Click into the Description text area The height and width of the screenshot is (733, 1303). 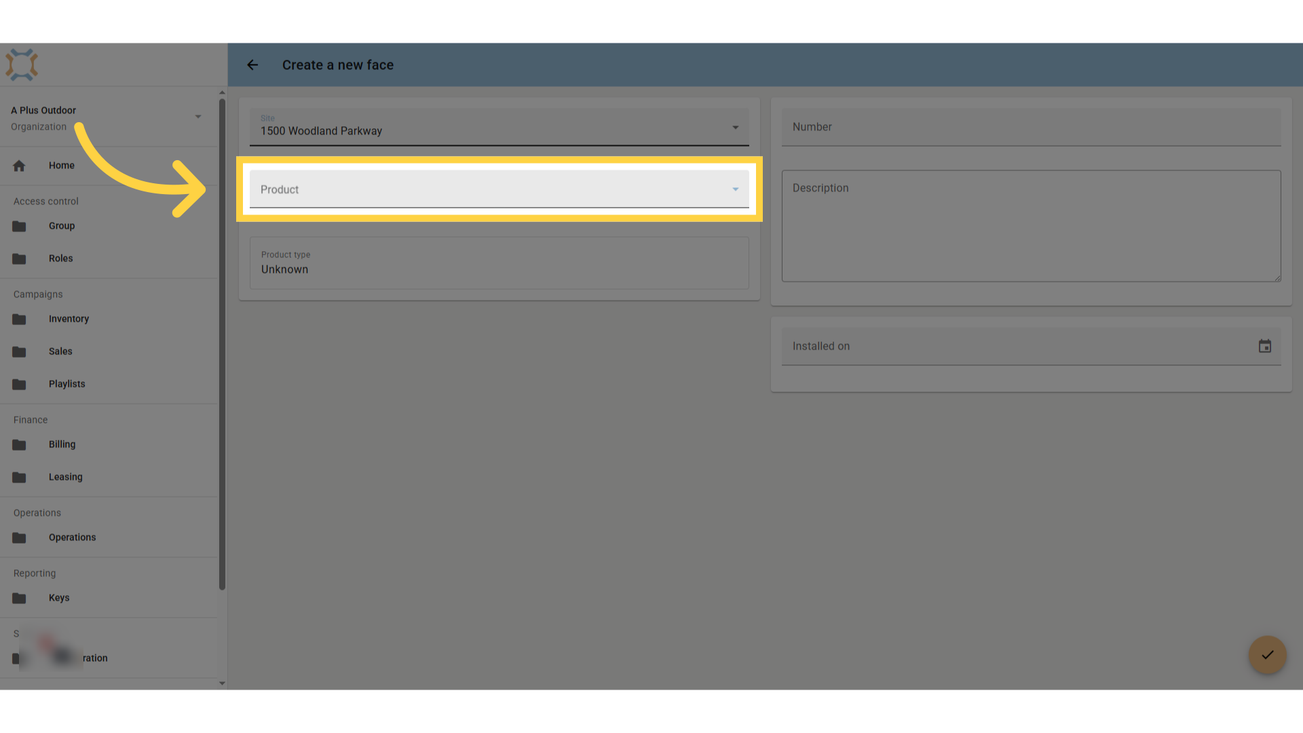[x=1032, y=226]
